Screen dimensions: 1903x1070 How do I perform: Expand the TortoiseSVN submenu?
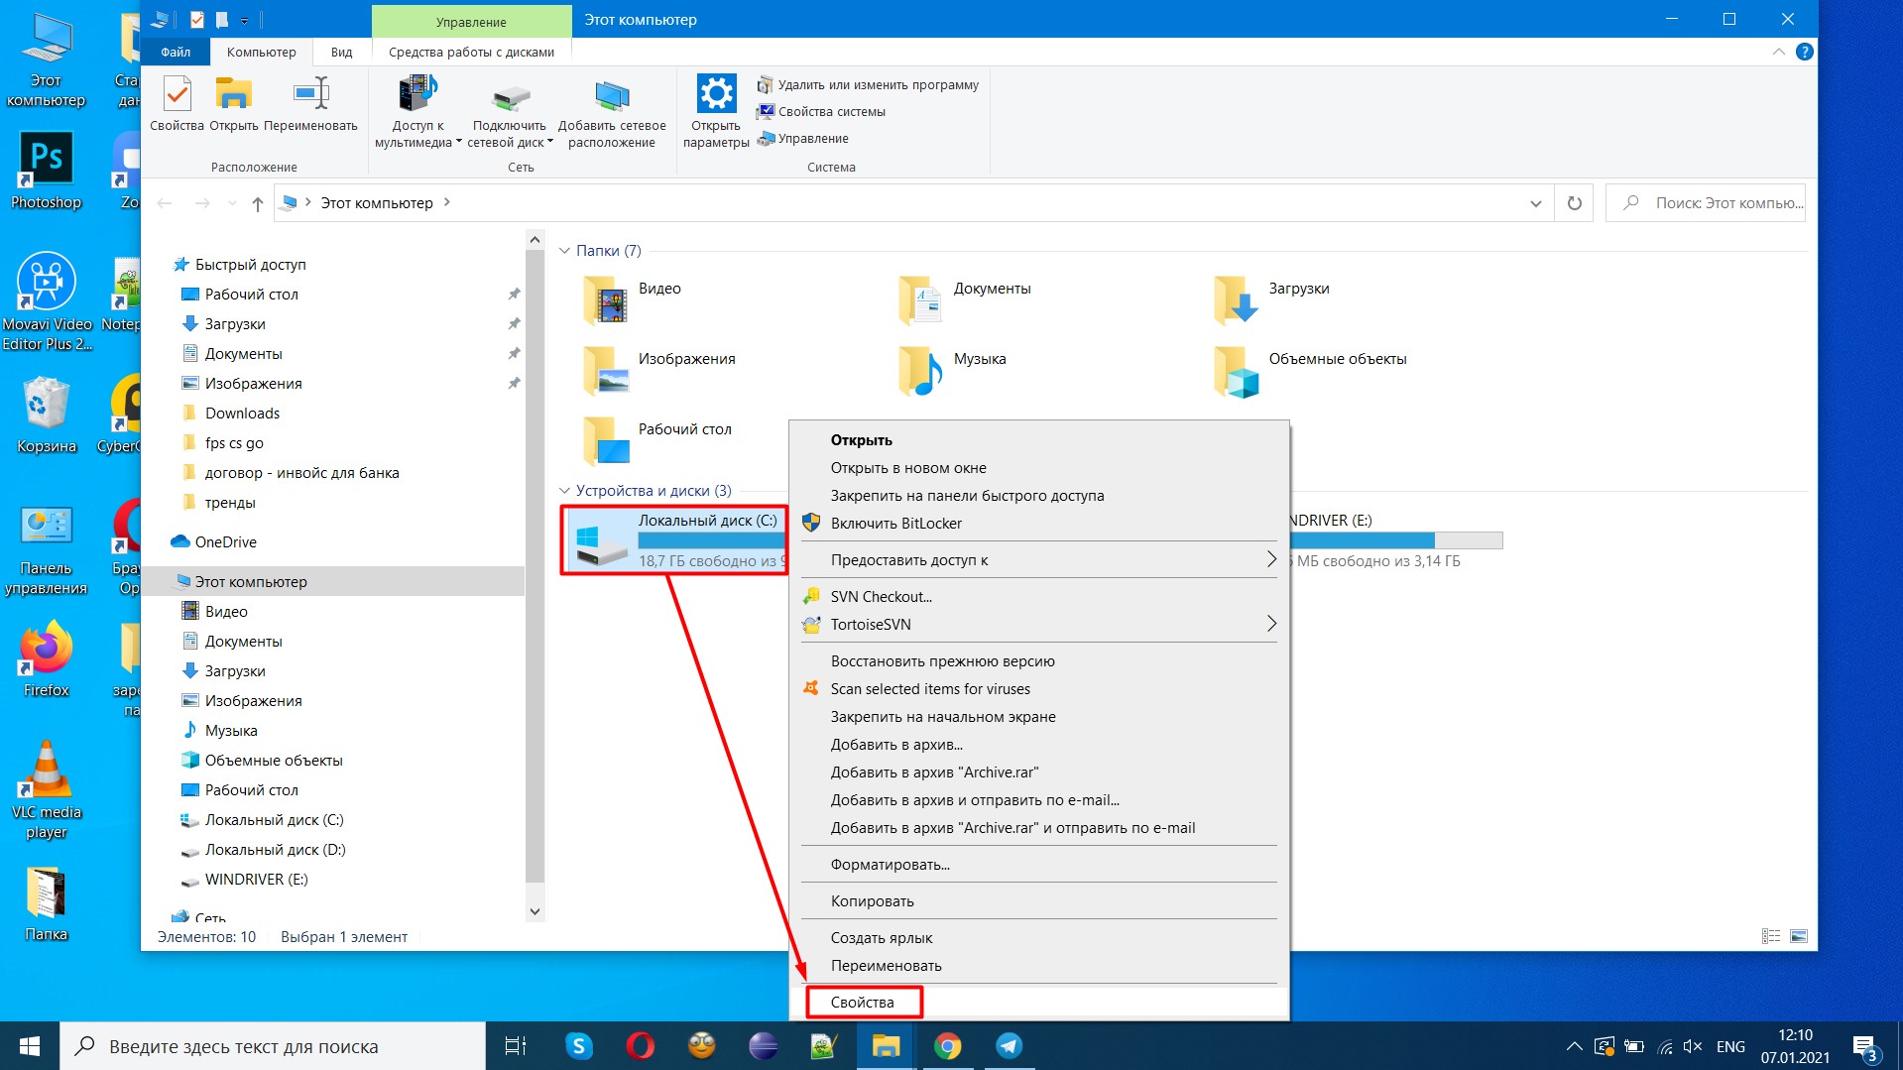[x=1270, y=624]
